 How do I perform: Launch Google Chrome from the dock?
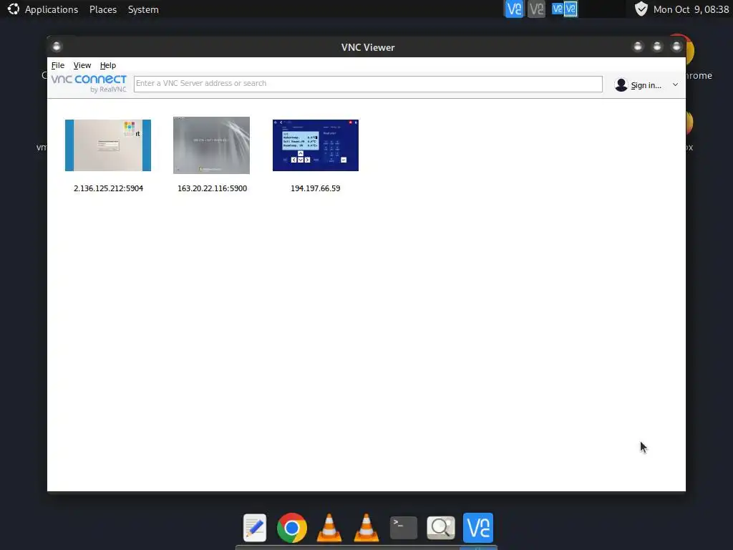tap(292, 528)
